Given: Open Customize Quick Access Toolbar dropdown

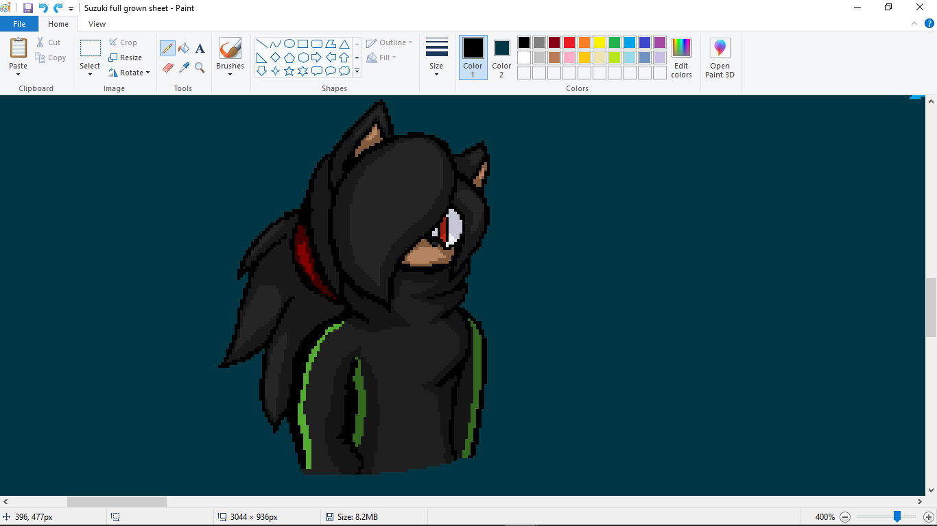Looking at the screenshot, I should [x=71, y=9].
